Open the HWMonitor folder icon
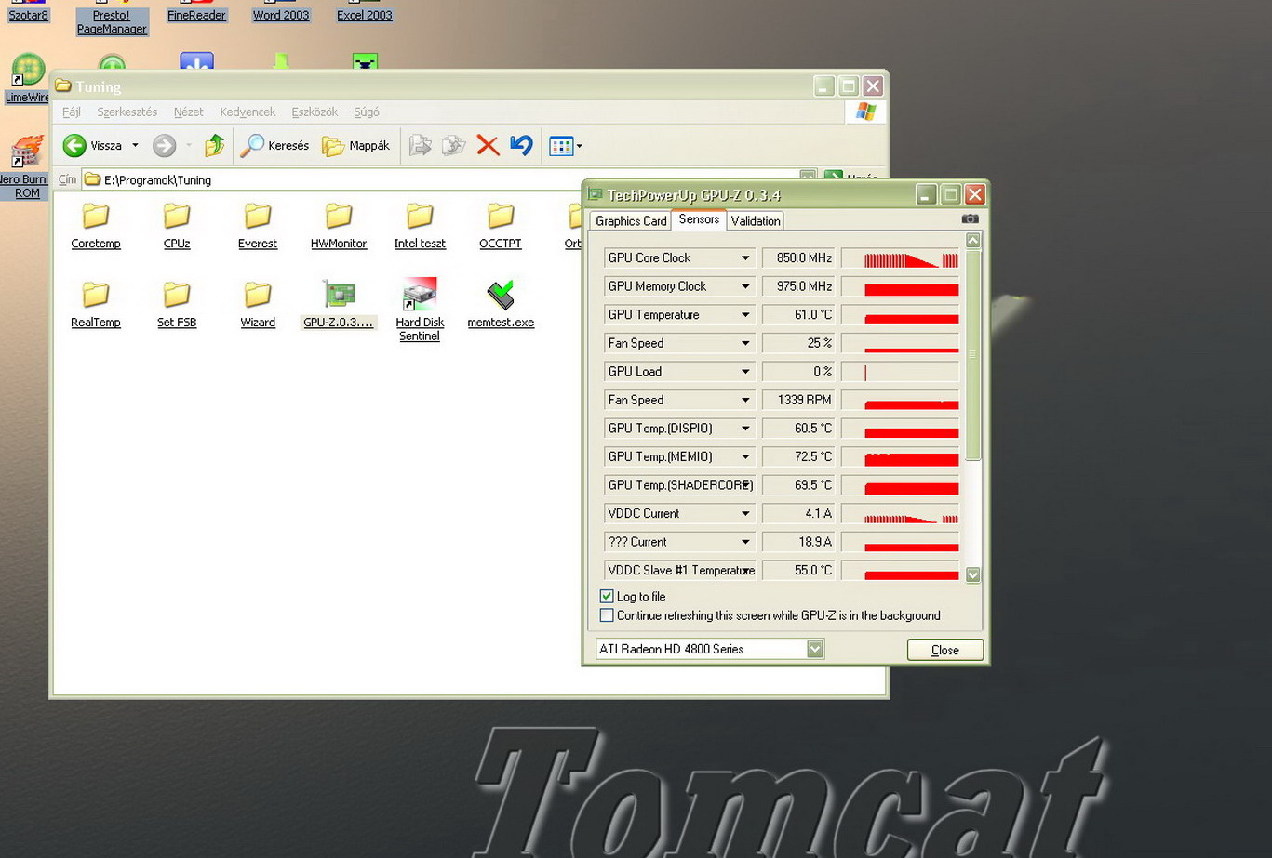 point(338,216)
